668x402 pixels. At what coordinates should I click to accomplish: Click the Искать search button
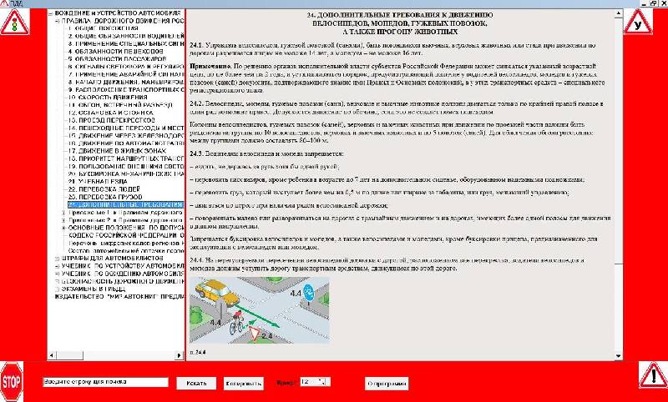[196, 384]
